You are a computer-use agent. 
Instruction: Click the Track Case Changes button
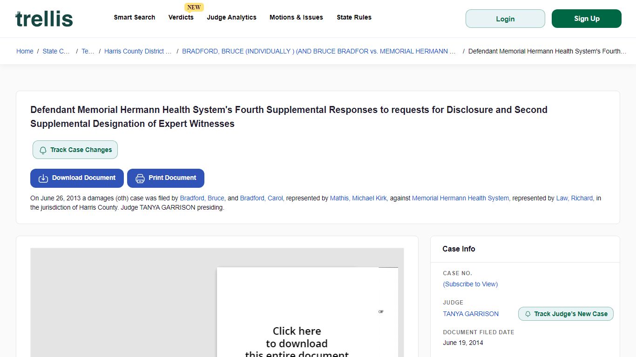pyautogui.click(x=75, y=150)
